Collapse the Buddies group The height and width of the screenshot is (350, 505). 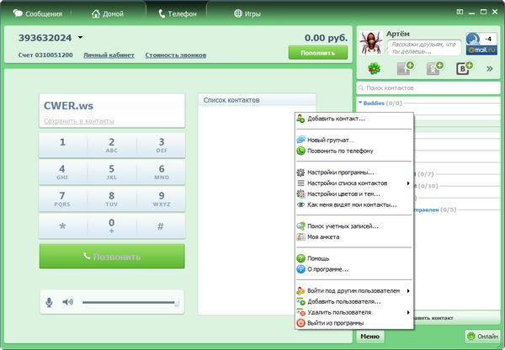tap(360, 103)
